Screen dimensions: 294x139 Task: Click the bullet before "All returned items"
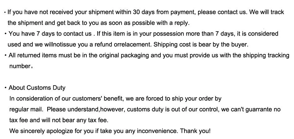[6, 56]
